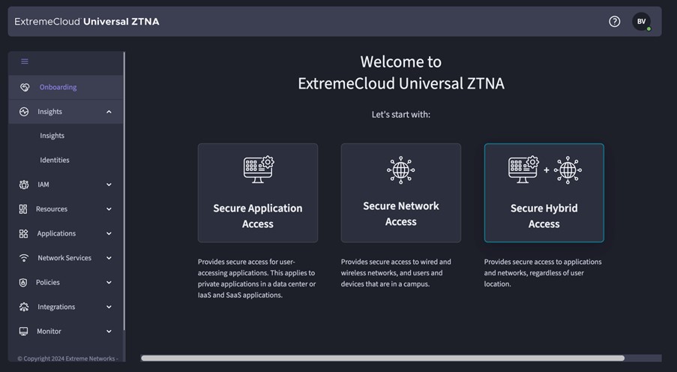Viewport: 677px width, 372px height.
Task: Select the Secure Hybrid Access card
Action: pos(544,193)
